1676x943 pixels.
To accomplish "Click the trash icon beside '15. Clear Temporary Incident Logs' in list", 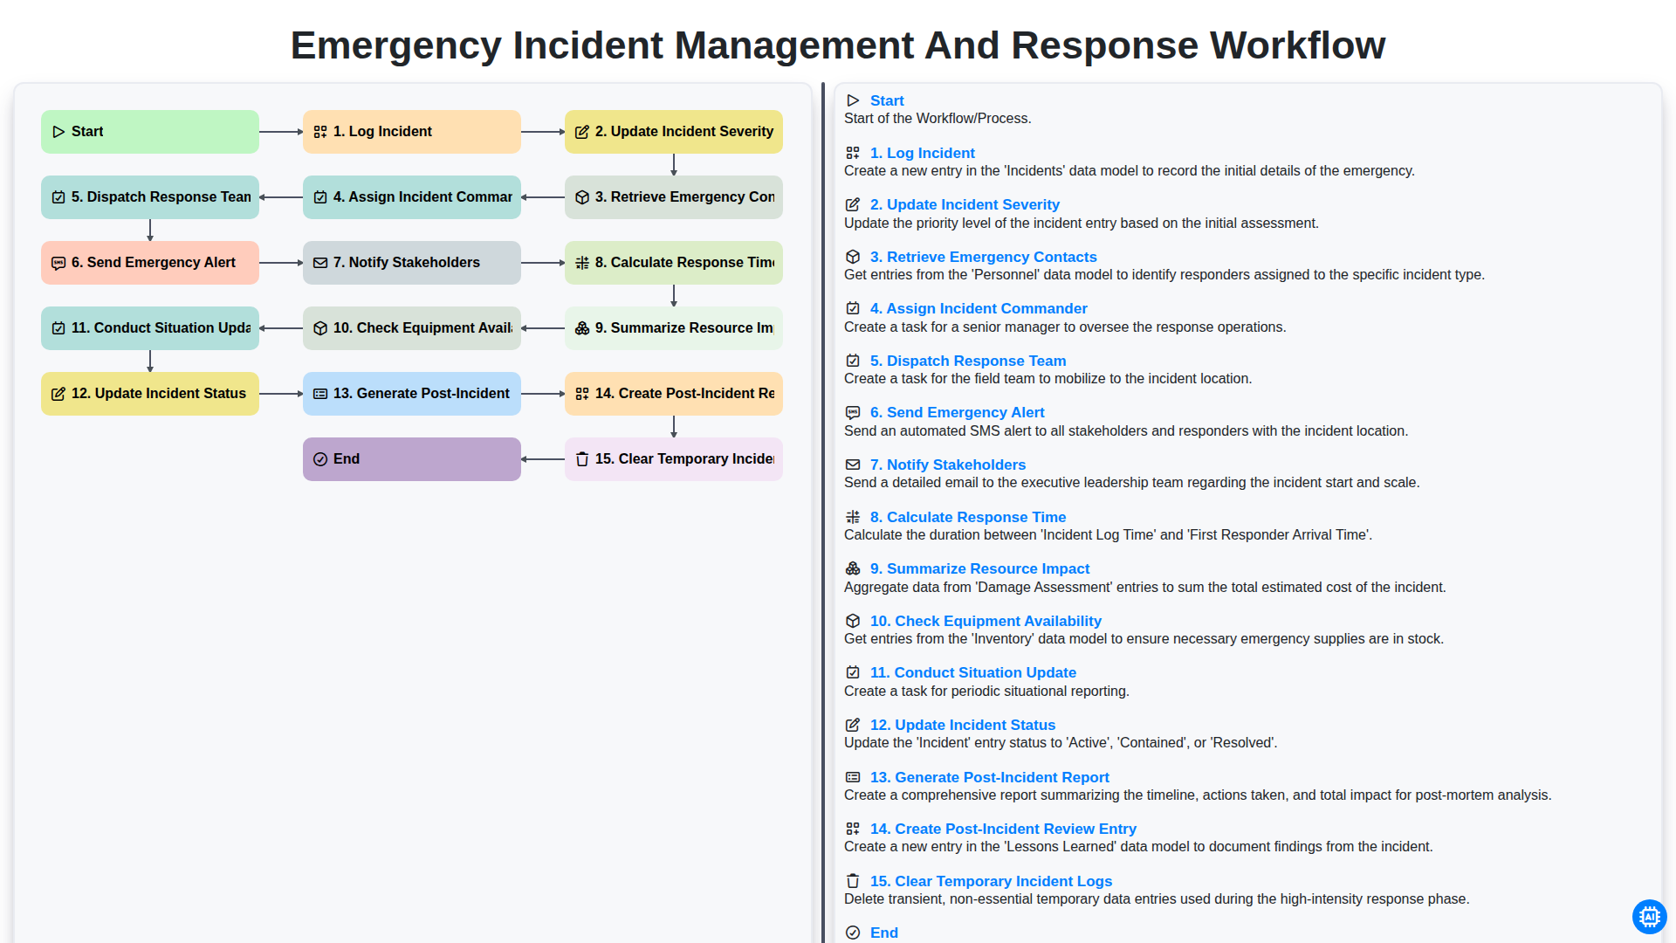I will point(853,881).
